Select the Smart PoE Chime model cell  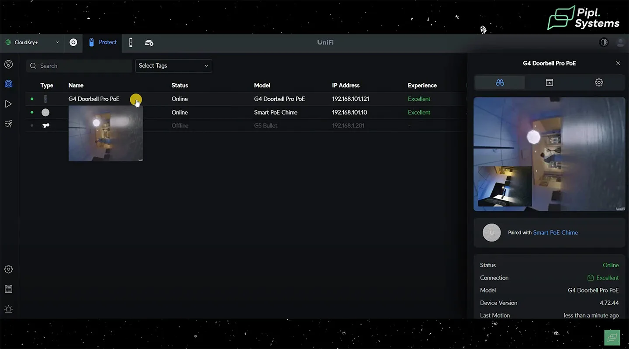(276, 112)
